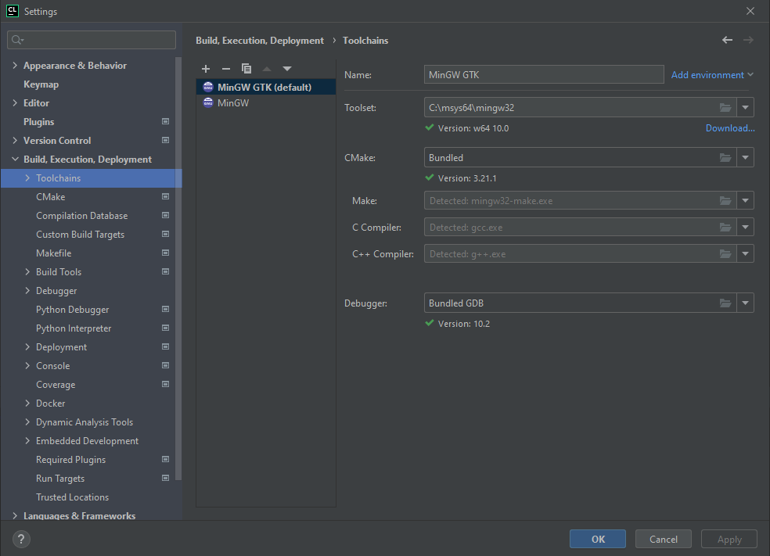Browse folder icon in CMake field
The image size is (770, 556).
click(725, 158)
